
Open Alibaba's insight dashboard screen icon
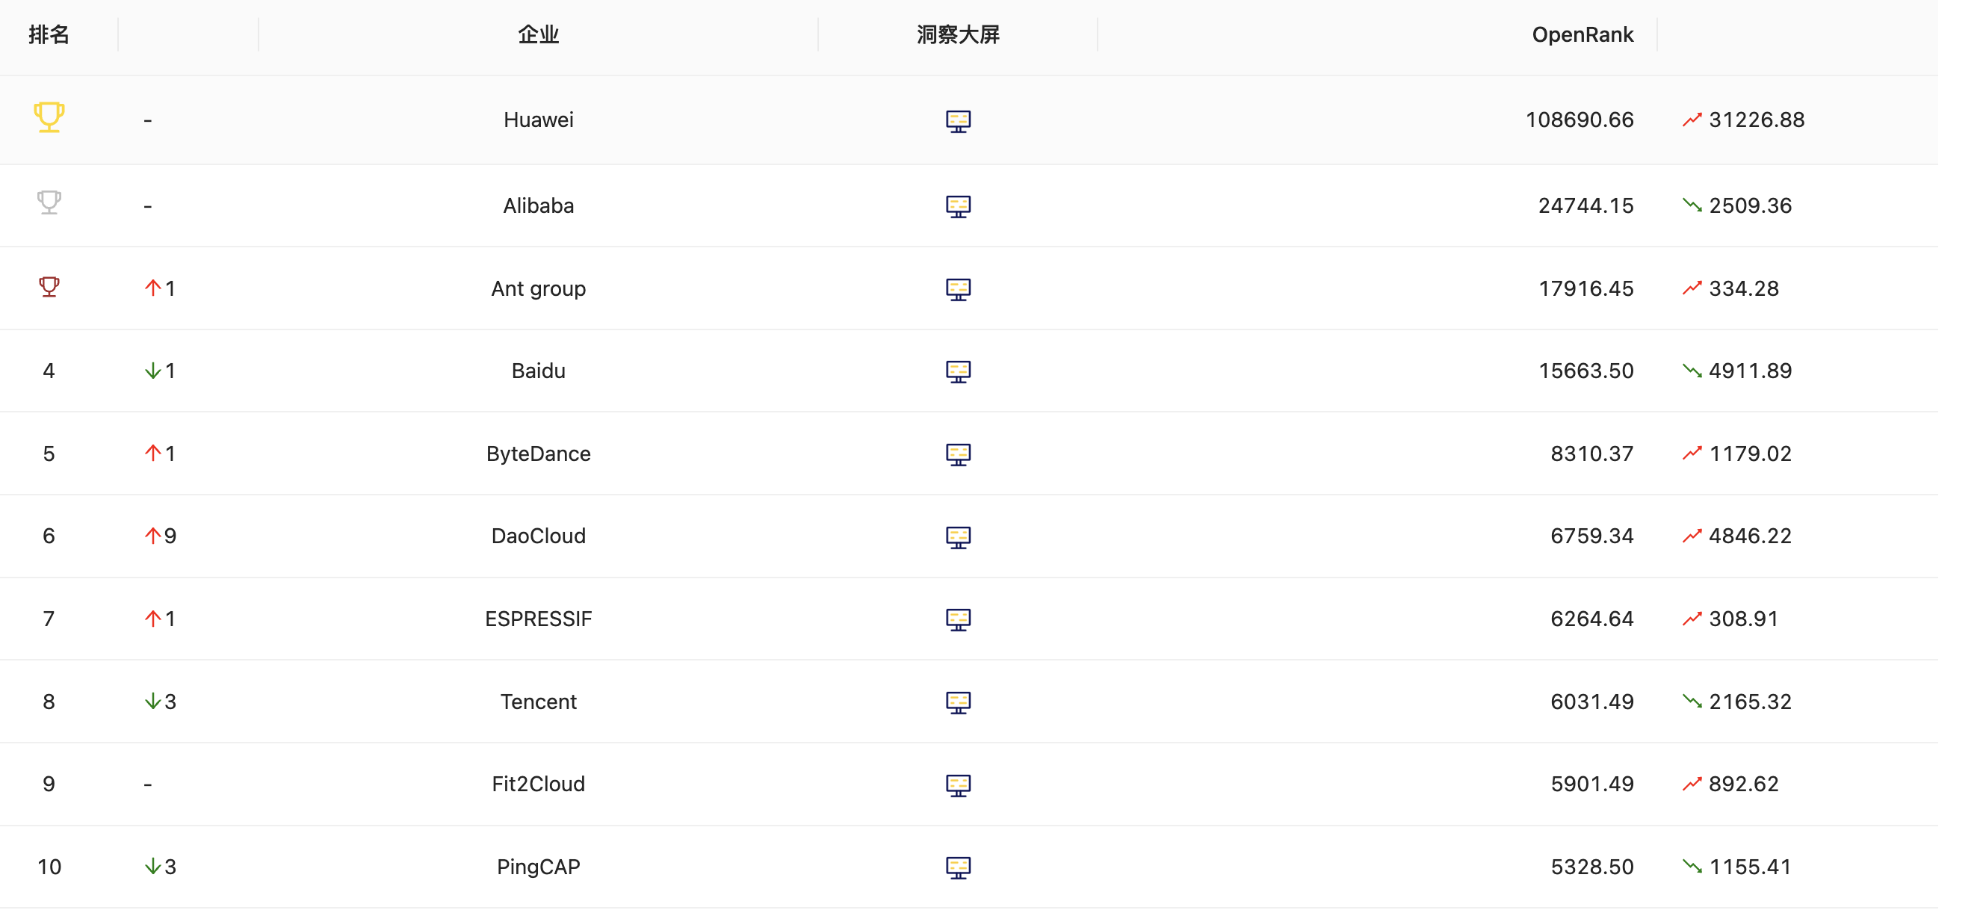coord(958,206)
